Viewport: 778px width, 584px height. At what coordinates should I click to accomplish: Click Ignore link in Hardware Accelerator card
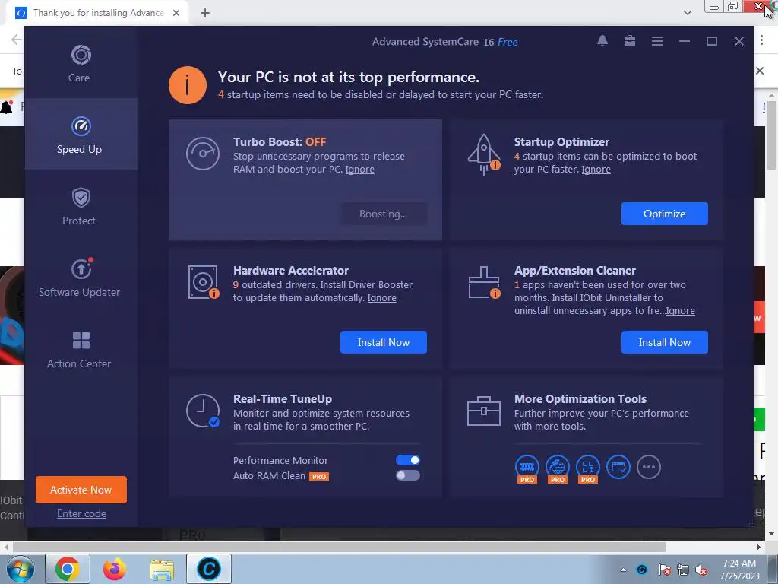tap(381, 298)
